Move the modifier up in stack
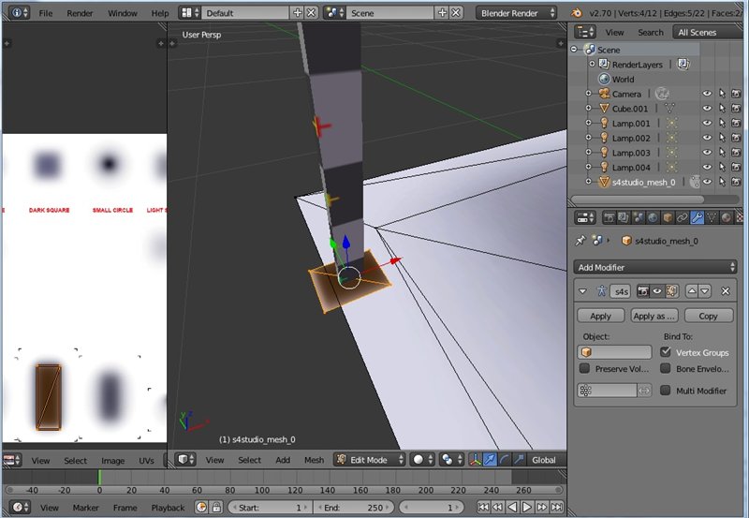749x518 pixels. point(693,292)
